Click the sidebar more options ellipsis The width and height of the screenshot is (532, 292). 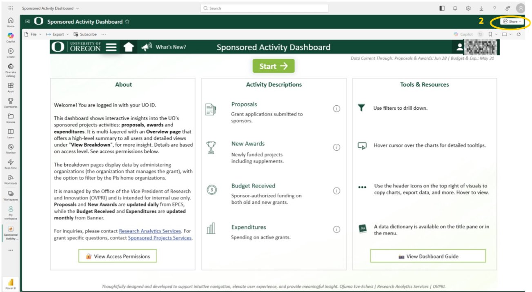point(11,250)
